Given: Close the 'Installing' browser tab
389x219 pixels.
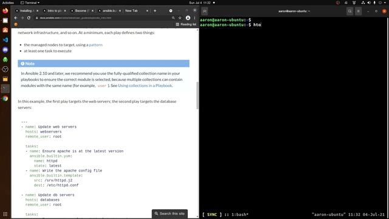Looking at the screenshot, I should tap(38, 11).
